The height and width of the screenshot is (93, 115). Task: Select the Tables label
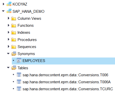coord(23,68)
